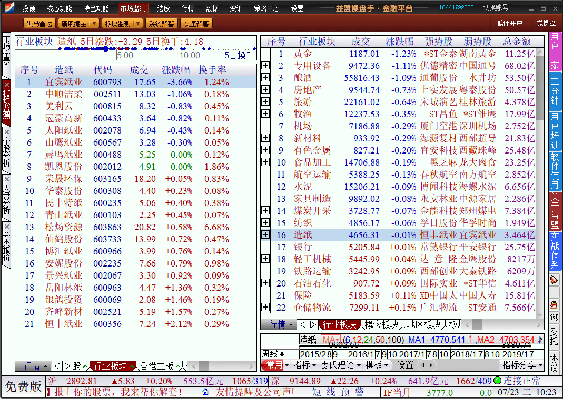
Task: Click the indicator bar left scroll arrow
Action: (422, 365)
